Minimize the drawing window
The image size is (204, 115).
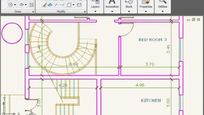click(188, 20)
